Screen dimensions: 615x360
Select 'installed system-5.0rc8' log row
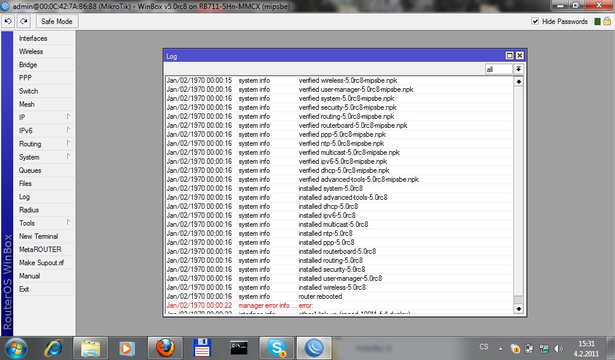tap(339, 188)
